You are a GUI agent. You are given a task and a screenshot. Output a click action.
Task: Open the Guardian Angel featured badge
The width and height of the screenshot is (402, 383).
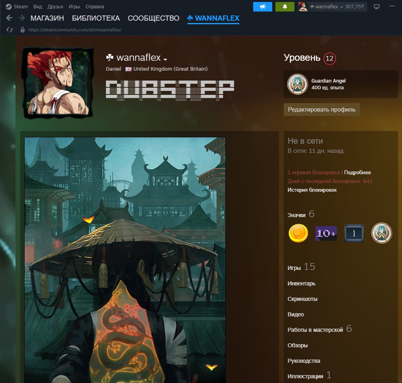pyautogui.click(x=341, y=85)
